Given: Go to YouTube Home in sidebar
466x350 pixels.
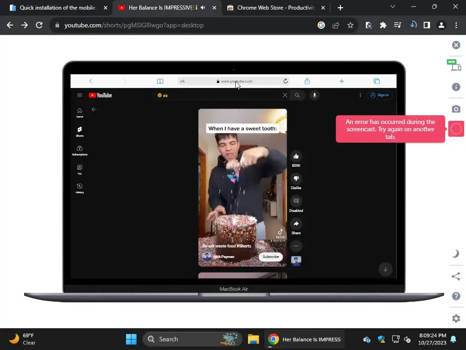Looking at the screenshot, I should coord(80,113).
